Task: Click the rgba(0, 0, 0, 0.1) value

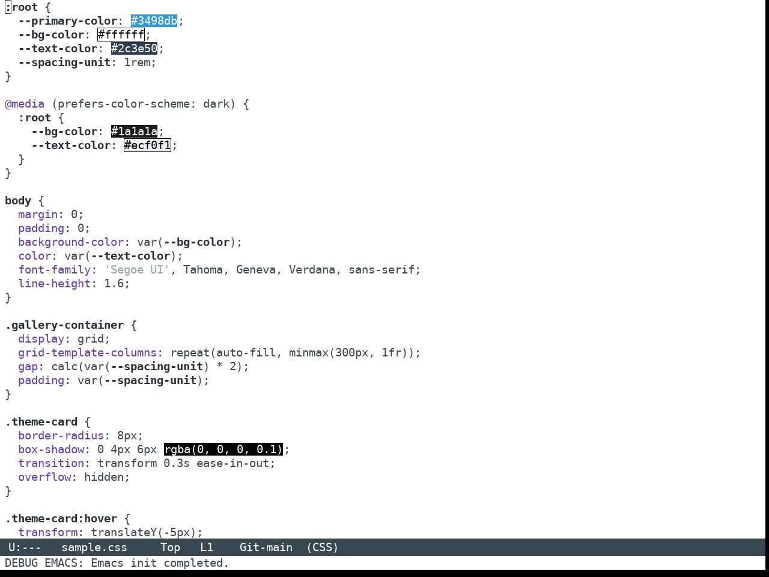Action: pyautogui.click(x=223, y=449)
